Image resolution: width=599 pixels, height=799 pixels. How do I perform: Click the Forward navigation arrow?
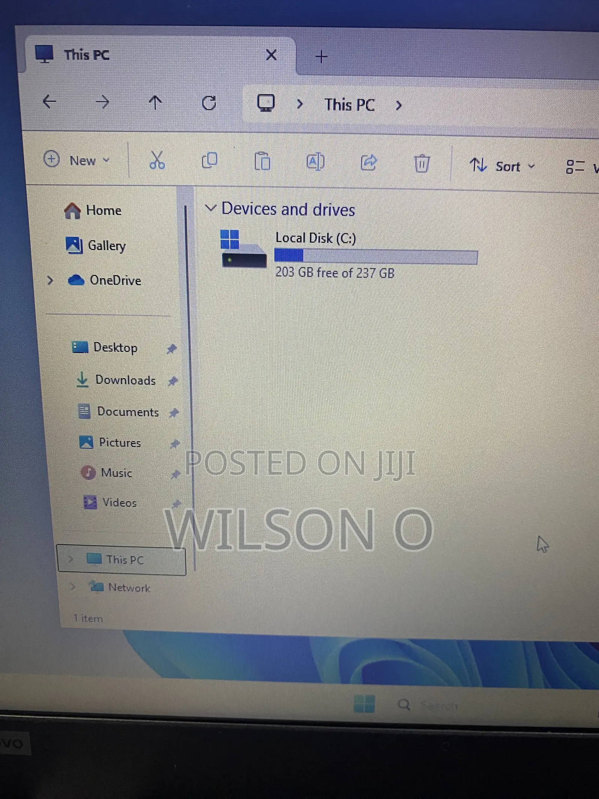pyautogui.click(x=102, y=102)
